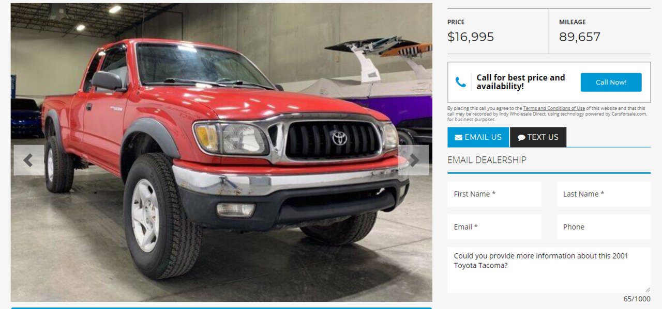Viewport: 662px width, 309px height.
Task: Show the previous vehicle photo
Action: click(x=28, y=160)
